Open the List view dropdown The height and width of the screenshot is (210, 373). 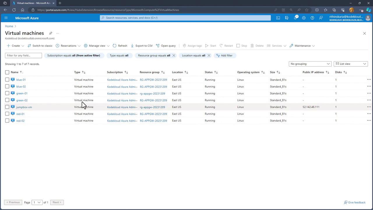[x=351, y=64]
